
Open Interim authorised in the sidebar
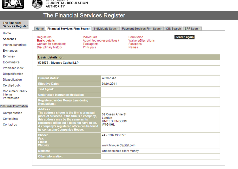click(15, 45)
